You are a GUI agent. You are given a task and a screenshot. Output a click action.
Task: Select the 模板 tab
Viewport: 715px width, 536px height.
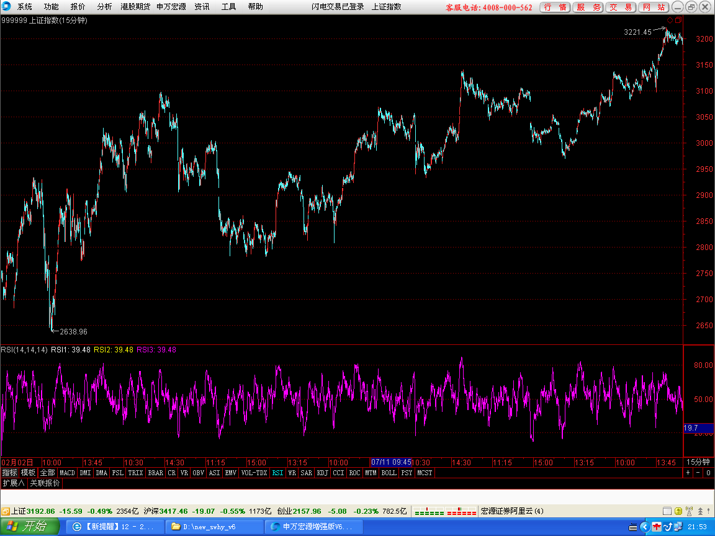point(29,473)
